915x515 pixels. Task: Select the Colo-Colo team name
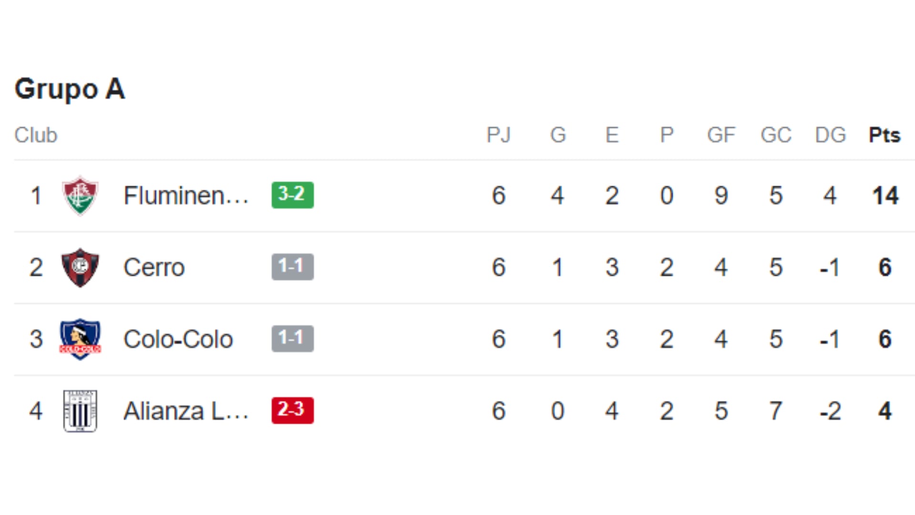[178, 340]
